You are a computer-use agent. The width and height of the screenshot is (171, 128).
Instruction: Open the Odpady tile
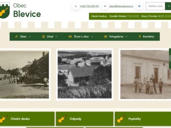pos(84,119)
